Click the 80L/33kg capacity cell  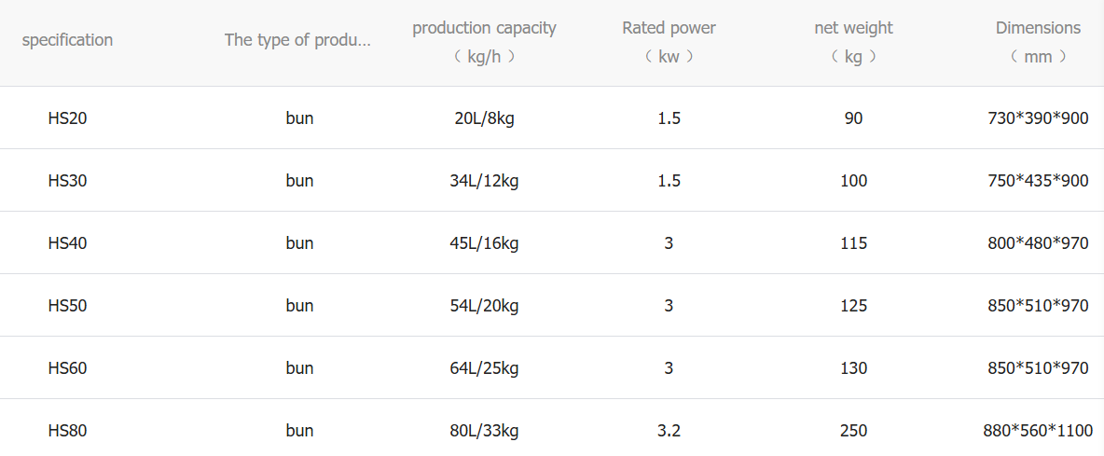[x=484, y=431]
